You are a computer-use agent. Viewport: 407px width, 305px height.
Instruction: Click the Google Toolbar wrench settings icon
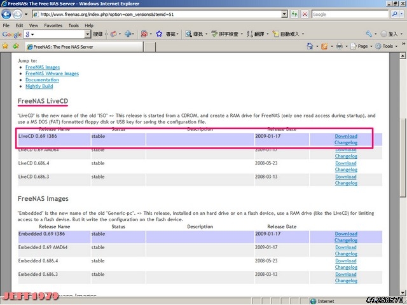pyautogui.click(x=369, y=34)
